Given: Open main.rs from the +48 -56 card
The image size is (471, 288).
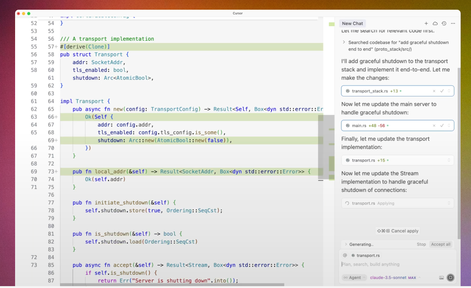Looking at the screenshot, I should coord(359,126).
